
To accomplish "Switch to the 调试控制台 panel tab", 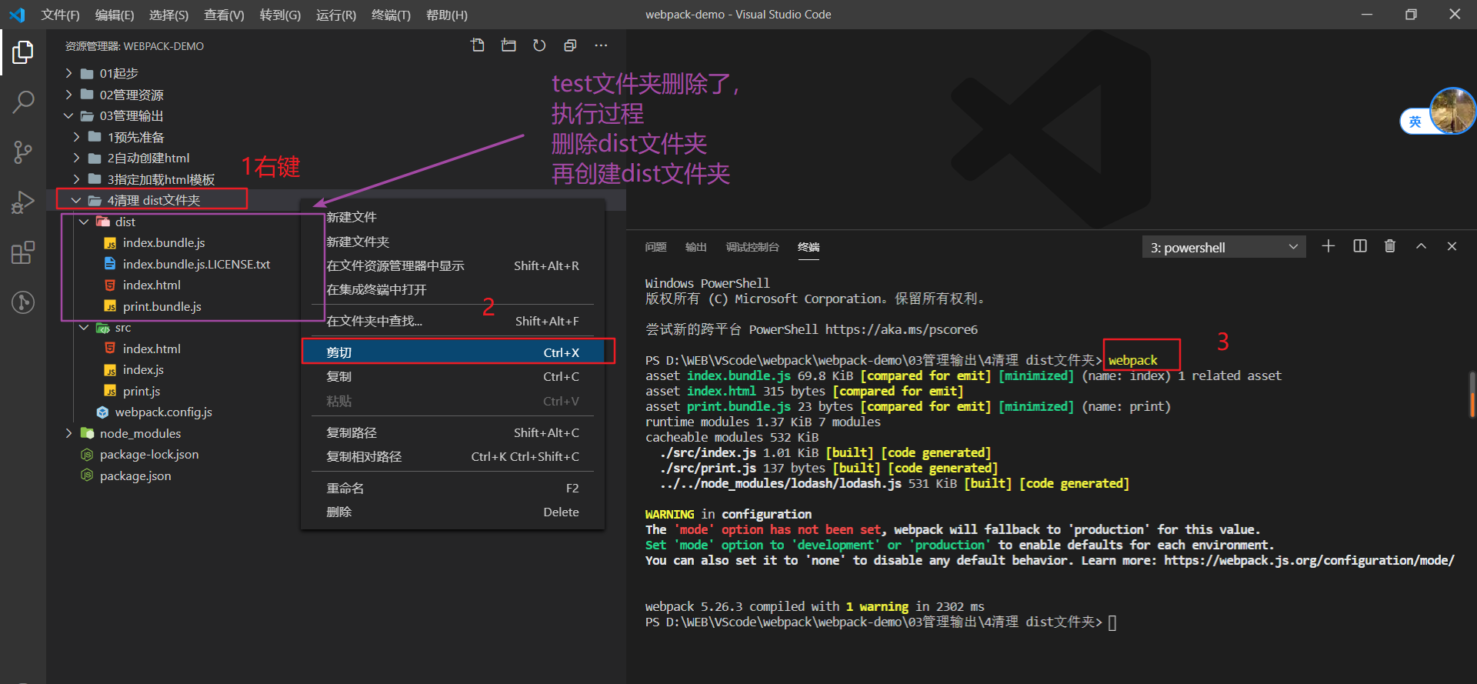I will click(x=752, y=247).
